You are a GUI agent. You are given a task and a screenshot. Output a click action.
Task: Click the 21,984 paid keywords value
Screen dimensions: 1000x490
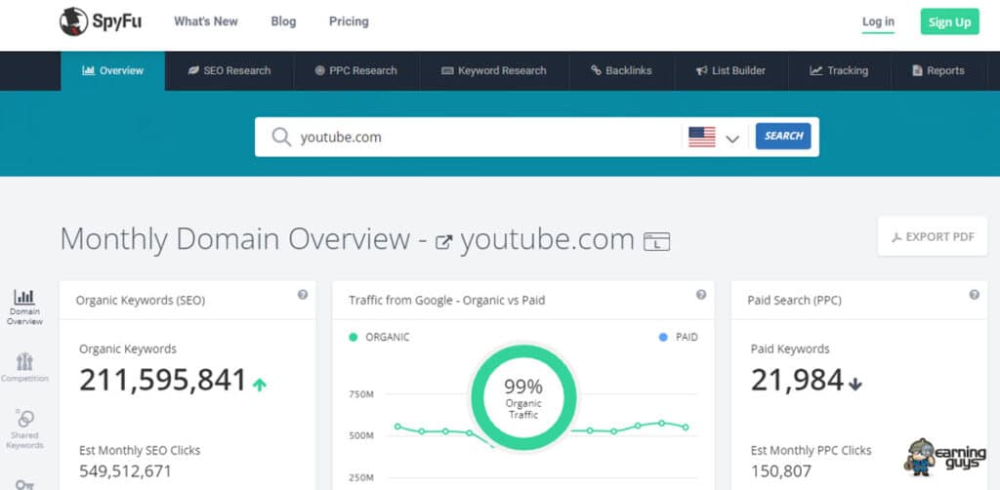(x=797, y=381)
